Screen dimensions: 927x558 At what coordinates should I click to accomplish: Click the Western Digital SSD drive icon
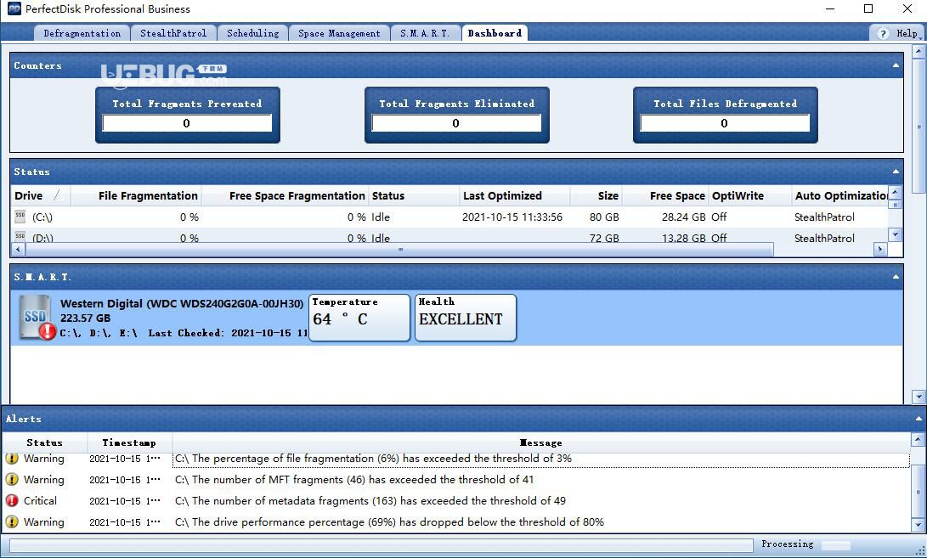point(37,318)
